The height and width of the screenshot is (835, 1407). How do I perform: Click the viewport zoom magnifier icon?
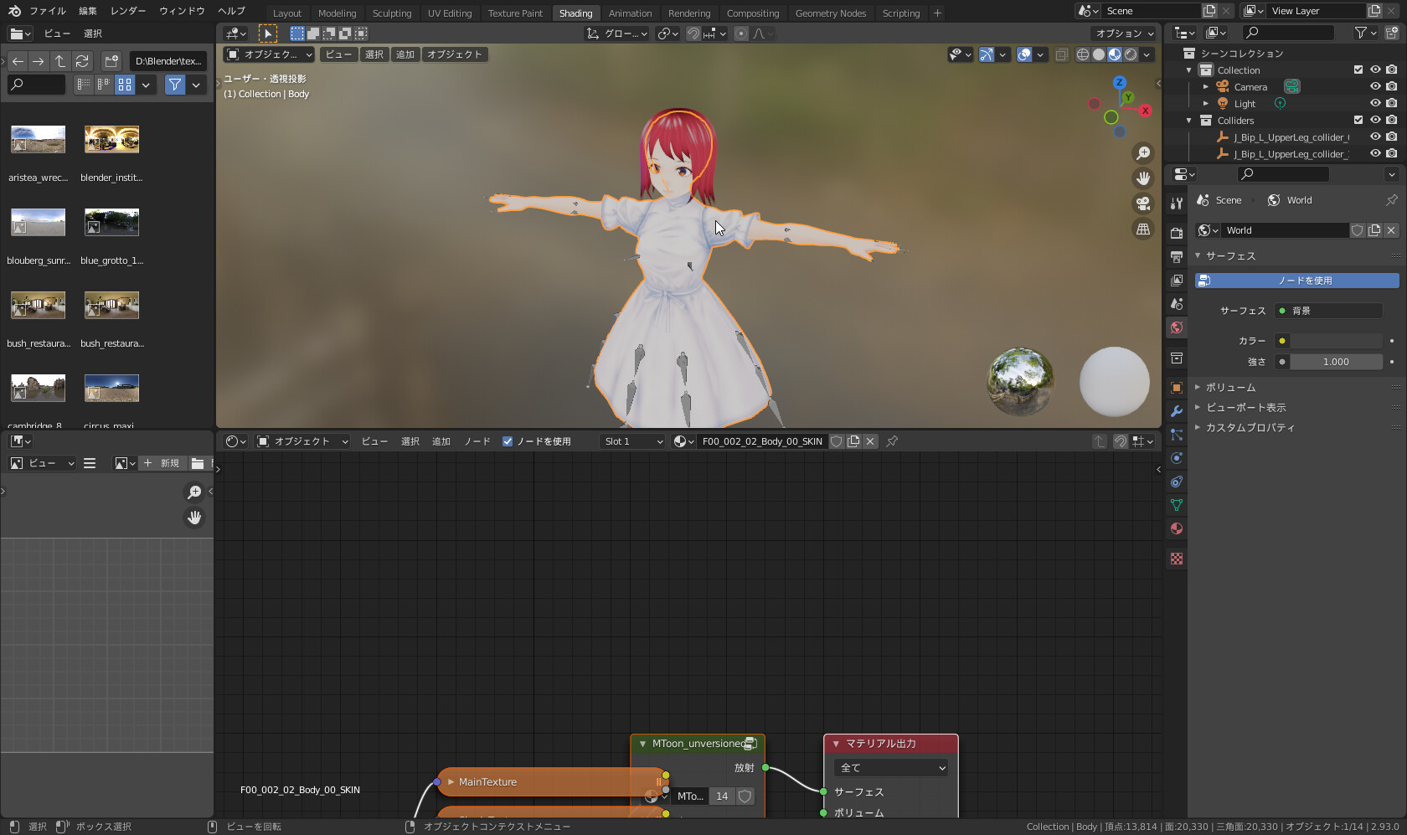coord(1143,153)
